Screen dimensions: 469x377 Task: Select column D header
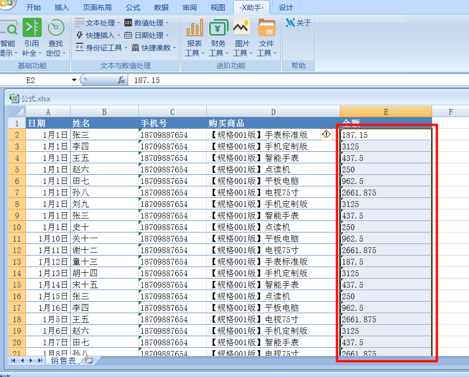(273, 111)
